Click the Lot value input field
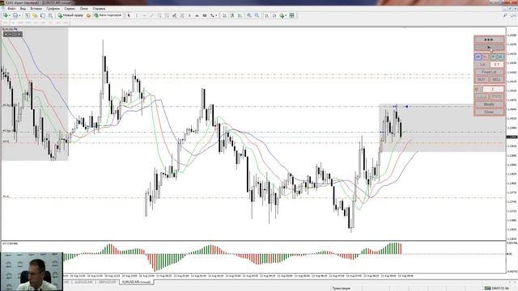The width and height of the screenshot is (518, 291). tap(496, 65)
